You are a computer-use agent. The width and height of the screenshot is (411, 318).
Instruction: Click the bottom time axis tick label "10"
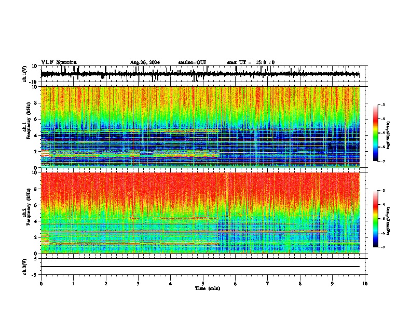365,284
